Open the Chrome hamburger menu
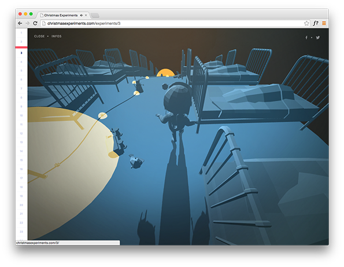 click(324, 23)
